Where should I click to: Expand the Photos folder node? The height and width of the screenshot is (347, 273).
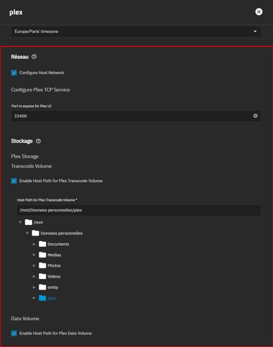pos(34,266)
